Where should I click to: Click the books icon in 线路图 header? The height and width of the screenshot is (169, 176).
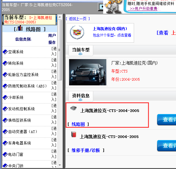coord(20,28)
